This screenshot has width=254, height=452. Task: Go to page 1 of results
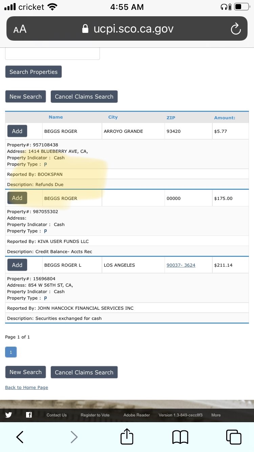pyautogui.click(x=11, y=352)
